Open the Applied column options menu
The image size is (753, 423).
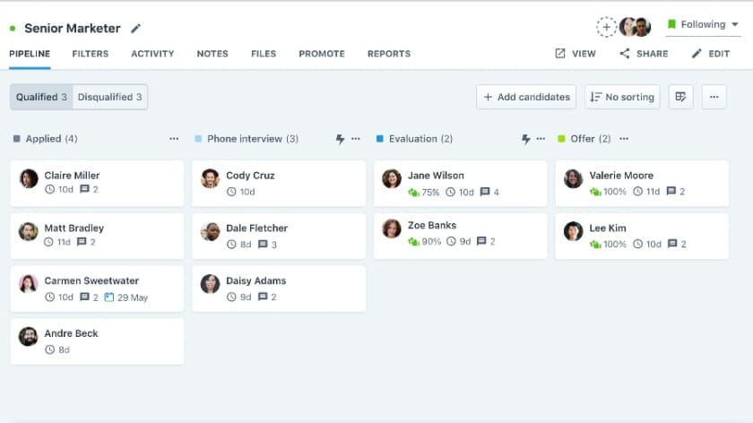point(174,139)
